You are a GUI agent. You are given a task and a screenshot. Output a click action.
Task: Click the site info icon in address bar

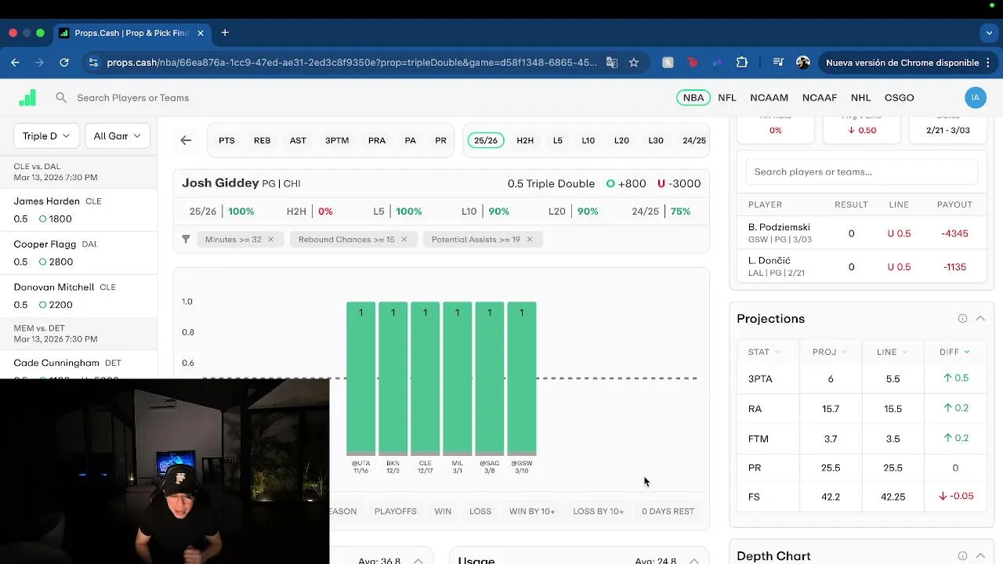coord(94,63)
